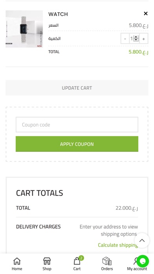This screenshot has width=154, height=274.
Task: Click the quantity spinner up arrow
Action: [136, 37]
